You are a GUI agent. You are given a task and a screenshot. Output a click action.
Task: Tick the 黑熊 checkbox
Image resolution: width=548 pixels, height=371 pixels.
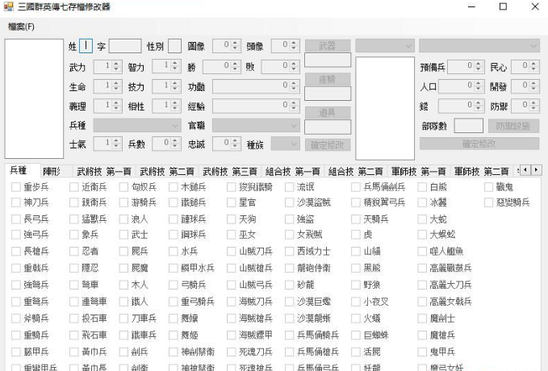click(x=355, y=269)
